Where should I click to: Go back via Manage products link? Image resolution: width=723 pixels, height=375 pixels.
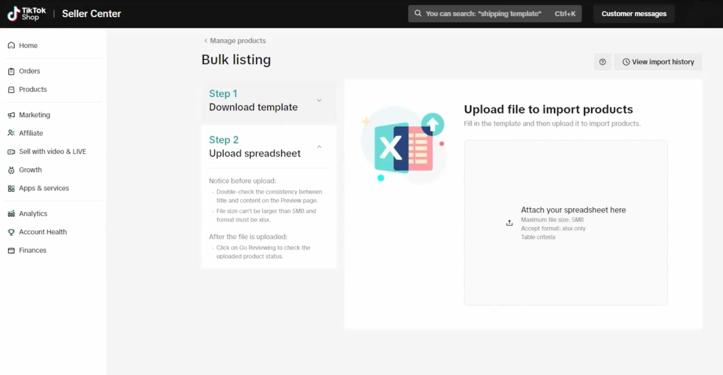pos(237,41)
